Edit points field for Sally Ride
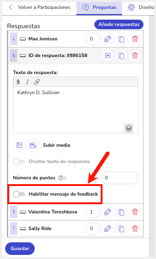The width and height of the screenshot is (156, 259). [93, 229]
